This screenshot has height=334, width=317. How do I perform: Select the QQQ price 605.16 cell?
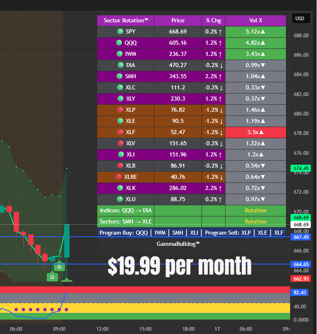click(x=178, y=43)
